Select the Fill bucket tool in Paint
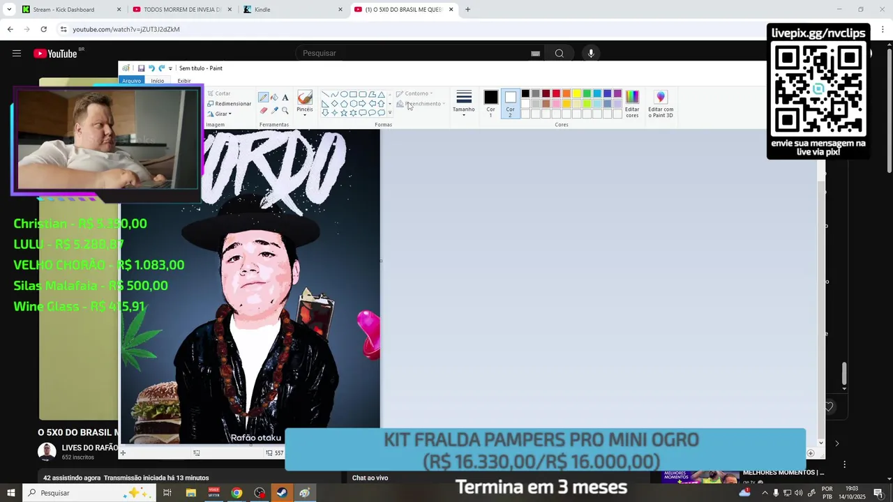The image size is (893, 502). [274, 97]
